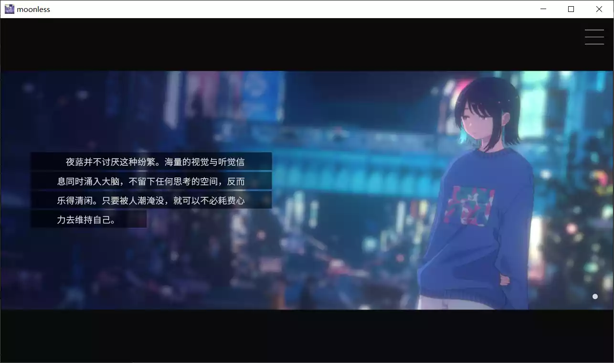Open the hamburger menu in the top-right corner
Screen dimensions: 614x363
(594, 37)
